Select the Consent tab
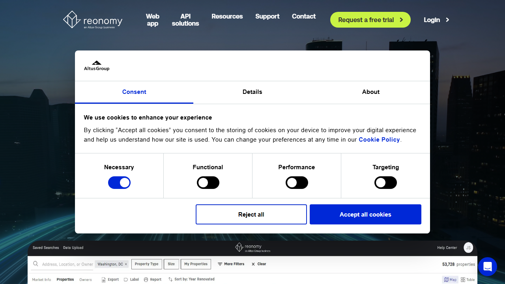The image size is (505, 284). [x=134, y=92]
